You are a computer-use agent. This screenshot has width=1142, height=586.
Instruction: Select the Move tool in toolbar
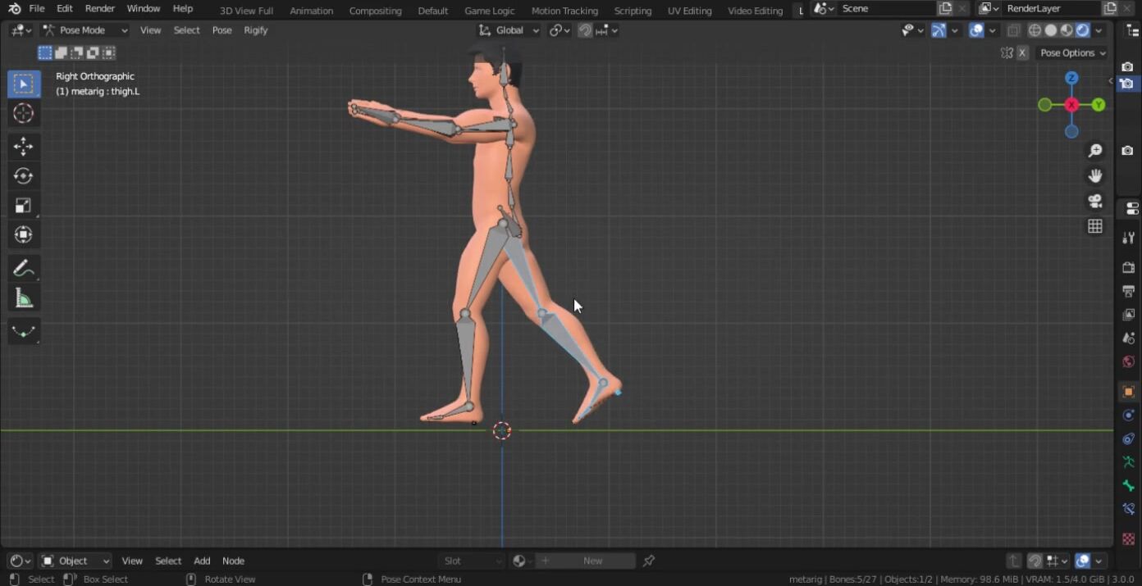[23, 147]
